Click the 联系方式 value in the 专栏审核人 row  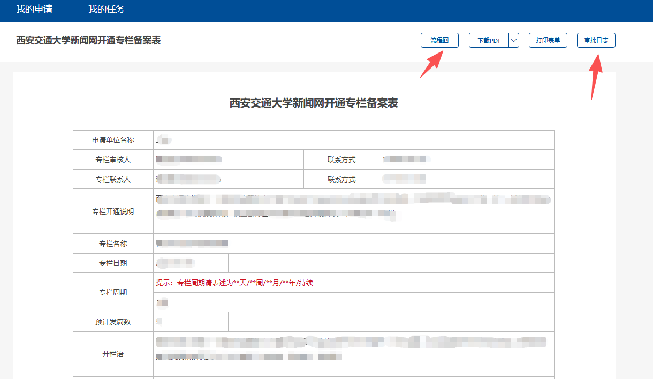[x=466, y=160]
